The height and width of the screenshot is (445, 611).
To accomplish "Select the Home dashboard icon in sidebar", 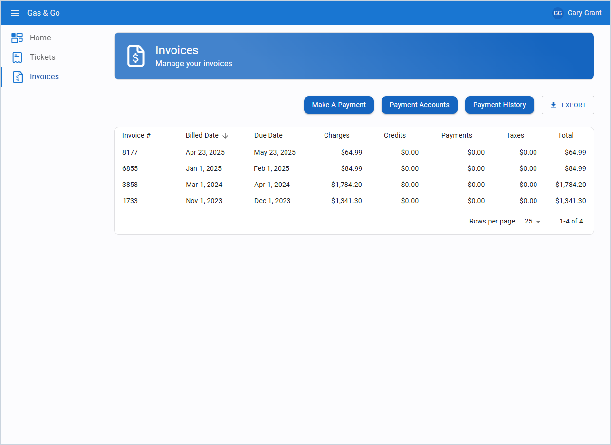I will pos(18,37).
